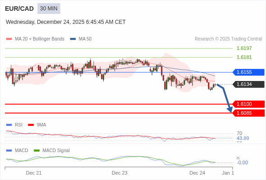Click the Dec 23 axis date label
This screenshot has width=266, height=180.
click(119, 173)
